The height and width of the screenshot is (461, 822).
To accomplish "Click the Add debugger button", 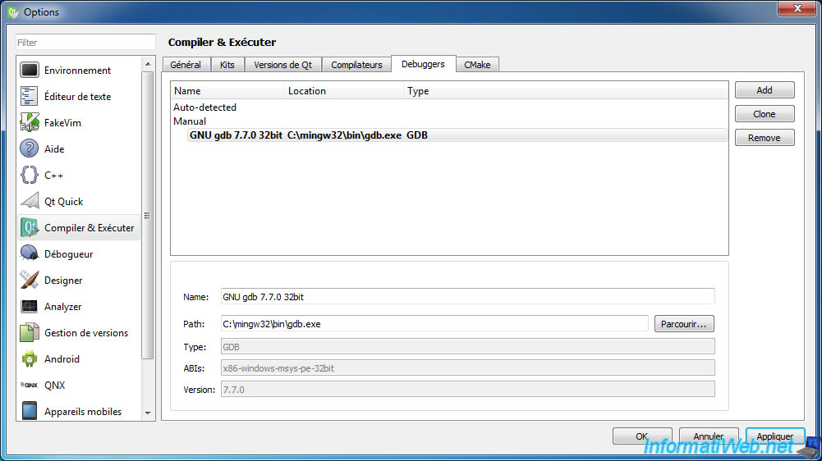I will pos(765,90).
